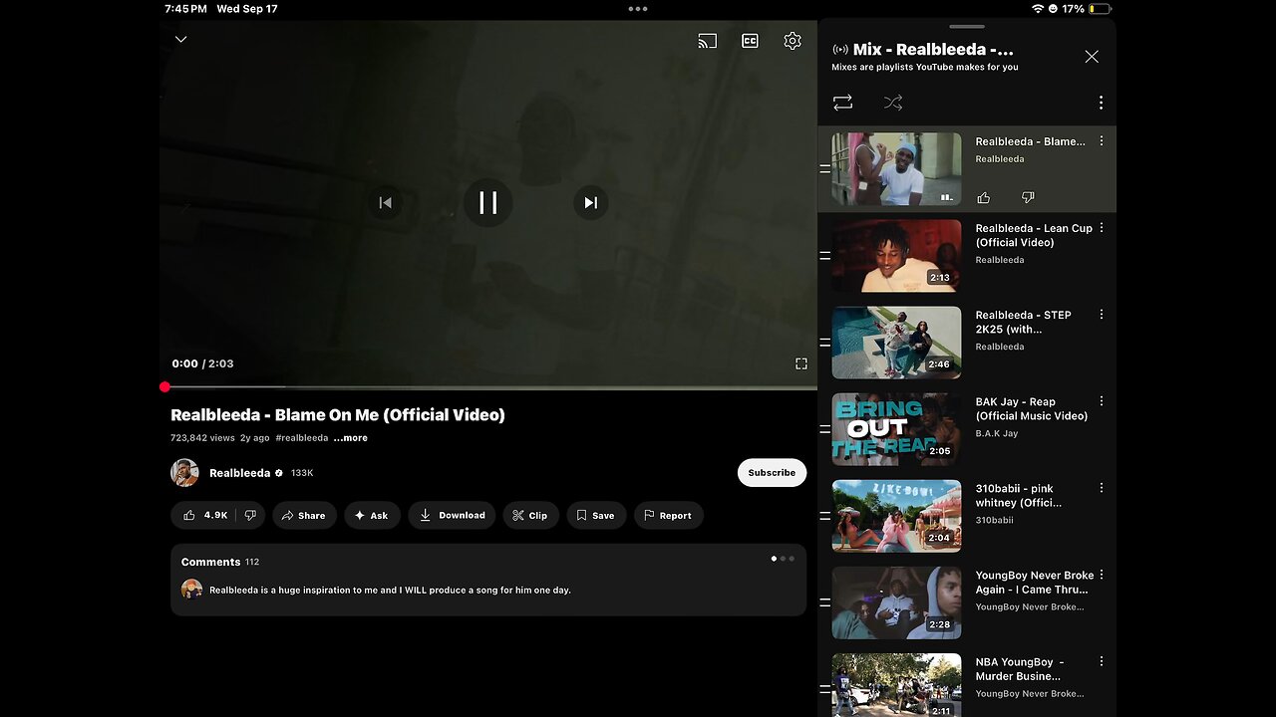1276x717 pixels.
Task: Toggle closed captions
Action: point(750,41)
